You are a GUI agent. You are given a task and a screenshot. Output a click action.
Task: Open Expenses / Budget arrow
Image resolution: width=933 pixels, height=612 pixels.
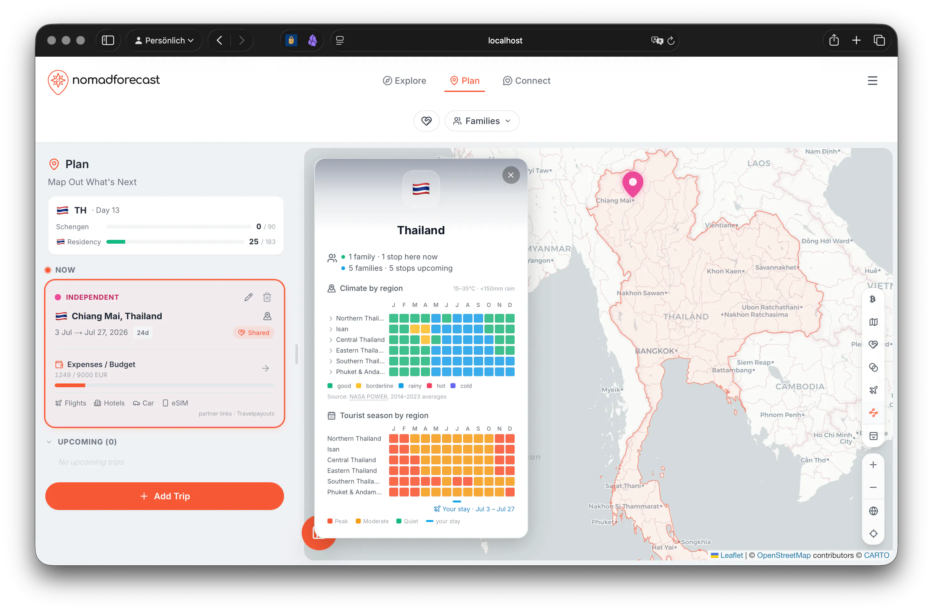click(265, 368)
